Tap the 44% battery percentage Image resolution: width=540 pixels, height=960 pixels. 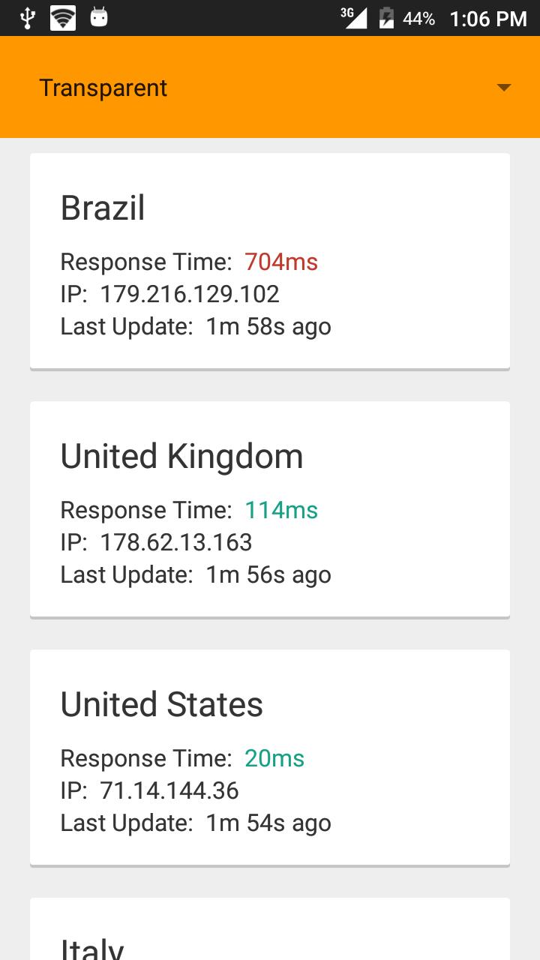[x=418, y=19]
